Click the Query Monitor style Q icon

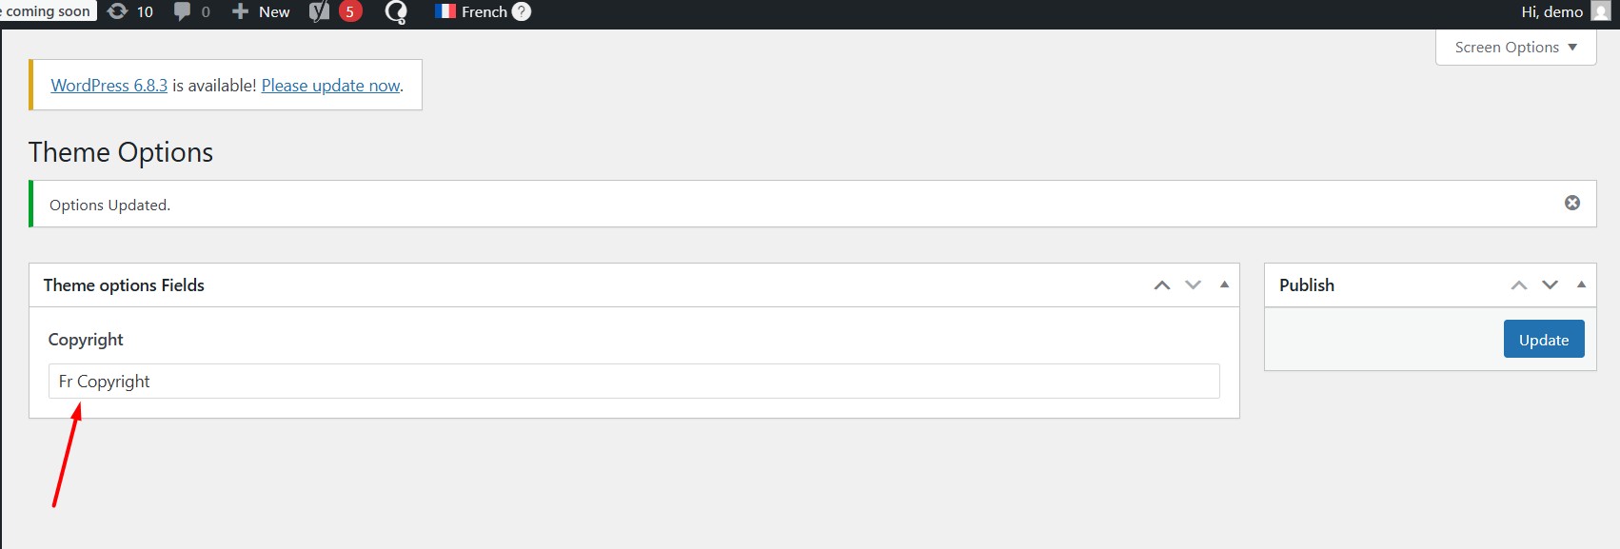coord(396,11)
